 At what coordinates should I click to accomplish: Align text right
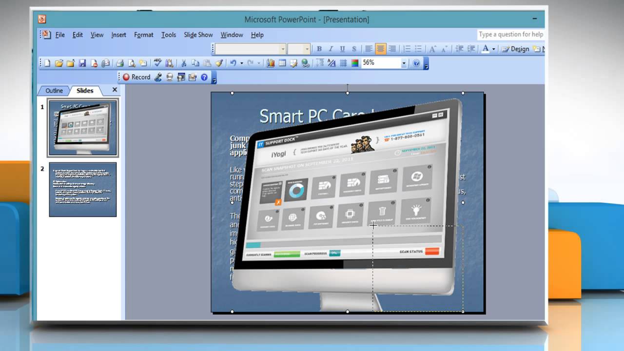tap(392, 49)
